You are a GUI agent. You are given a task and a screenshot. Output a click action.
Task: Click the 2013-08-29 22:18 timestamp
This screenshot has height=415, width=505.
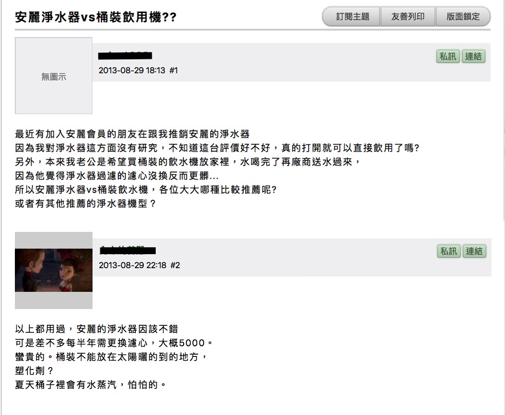coord(133,265)
